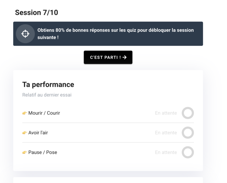Click the Ta performance heading
Screen dimensions: 227x183
[x=48, y=85]
